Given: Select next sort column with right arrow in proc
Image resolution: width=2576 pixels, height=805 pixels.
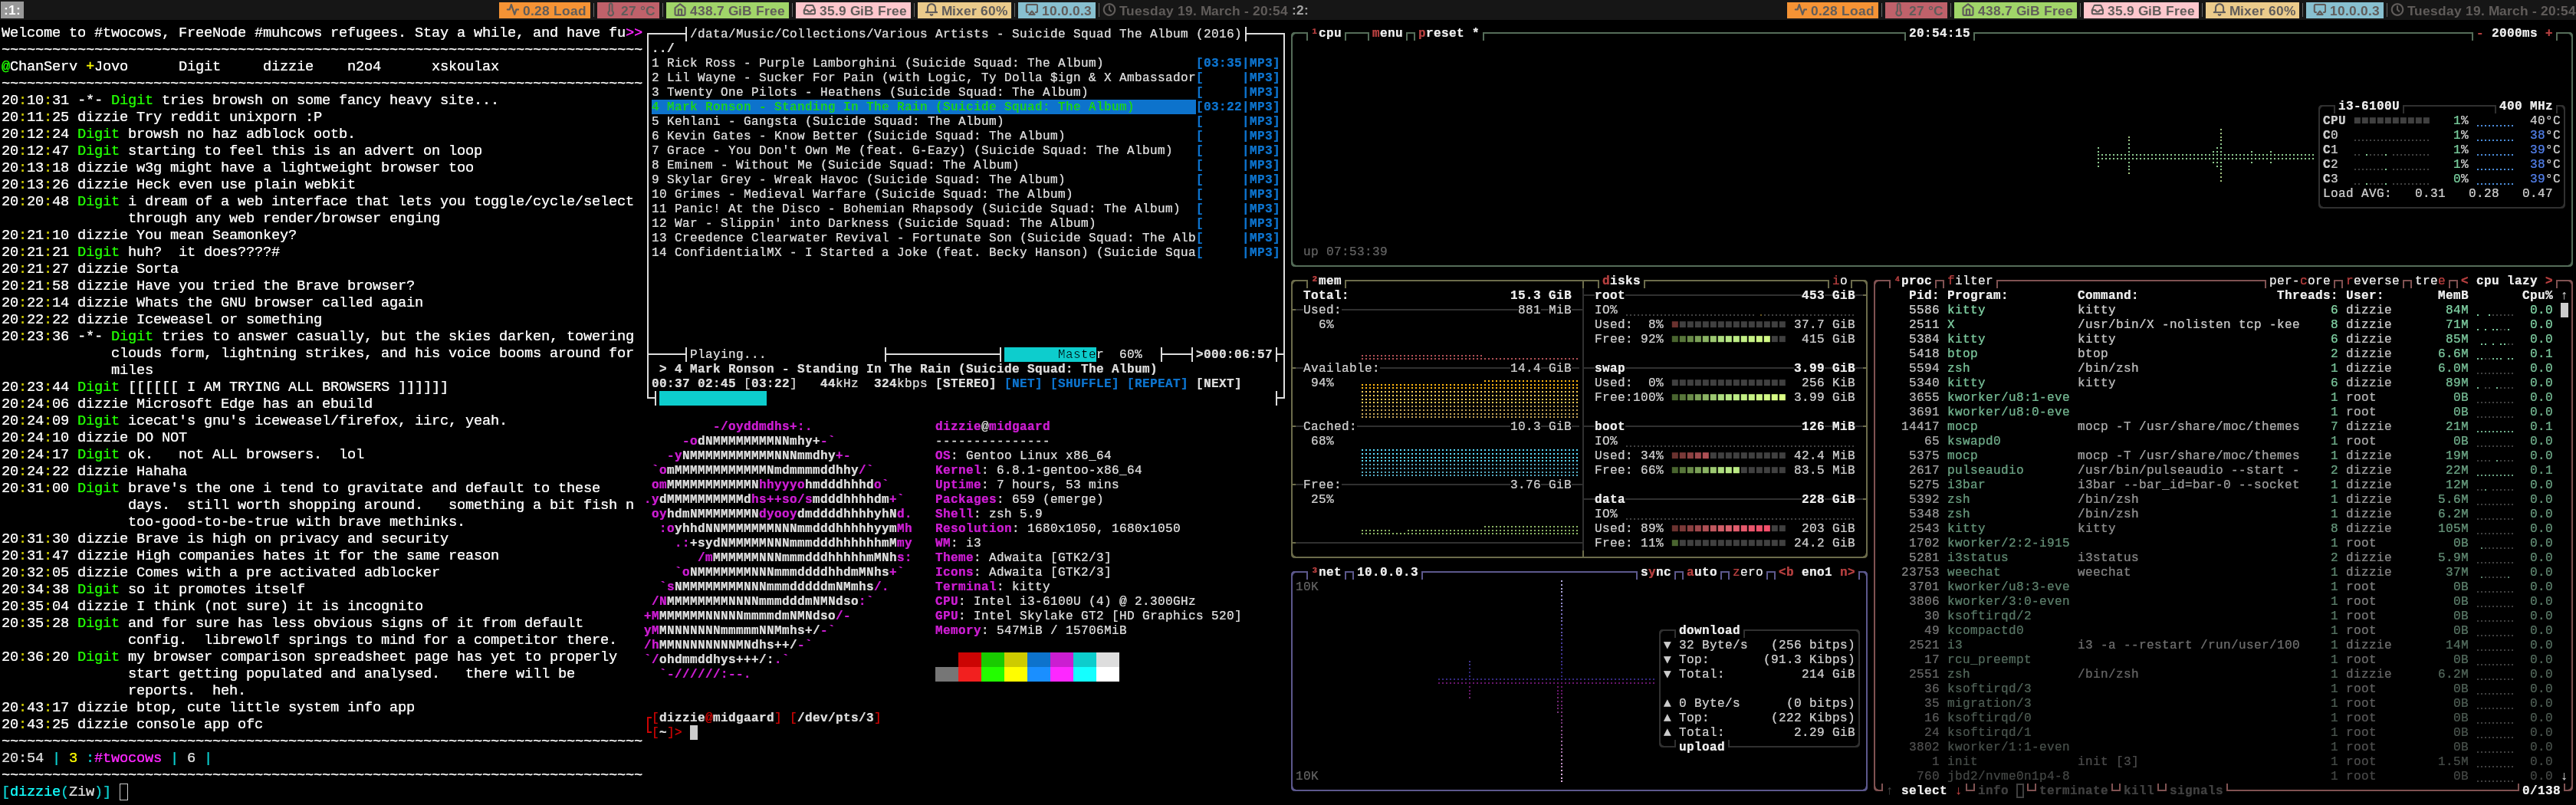Looking at the screenshot, I should 2548,281.
